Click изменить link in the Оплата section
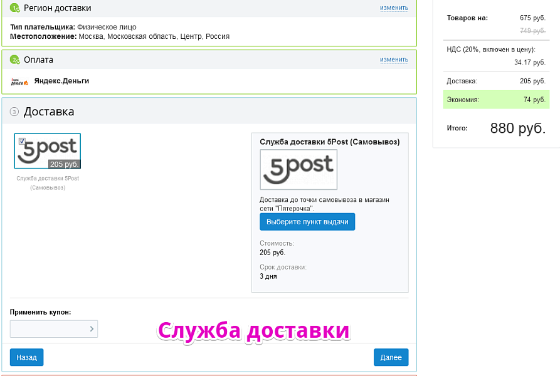560x376 pixels. coord(394,60)
